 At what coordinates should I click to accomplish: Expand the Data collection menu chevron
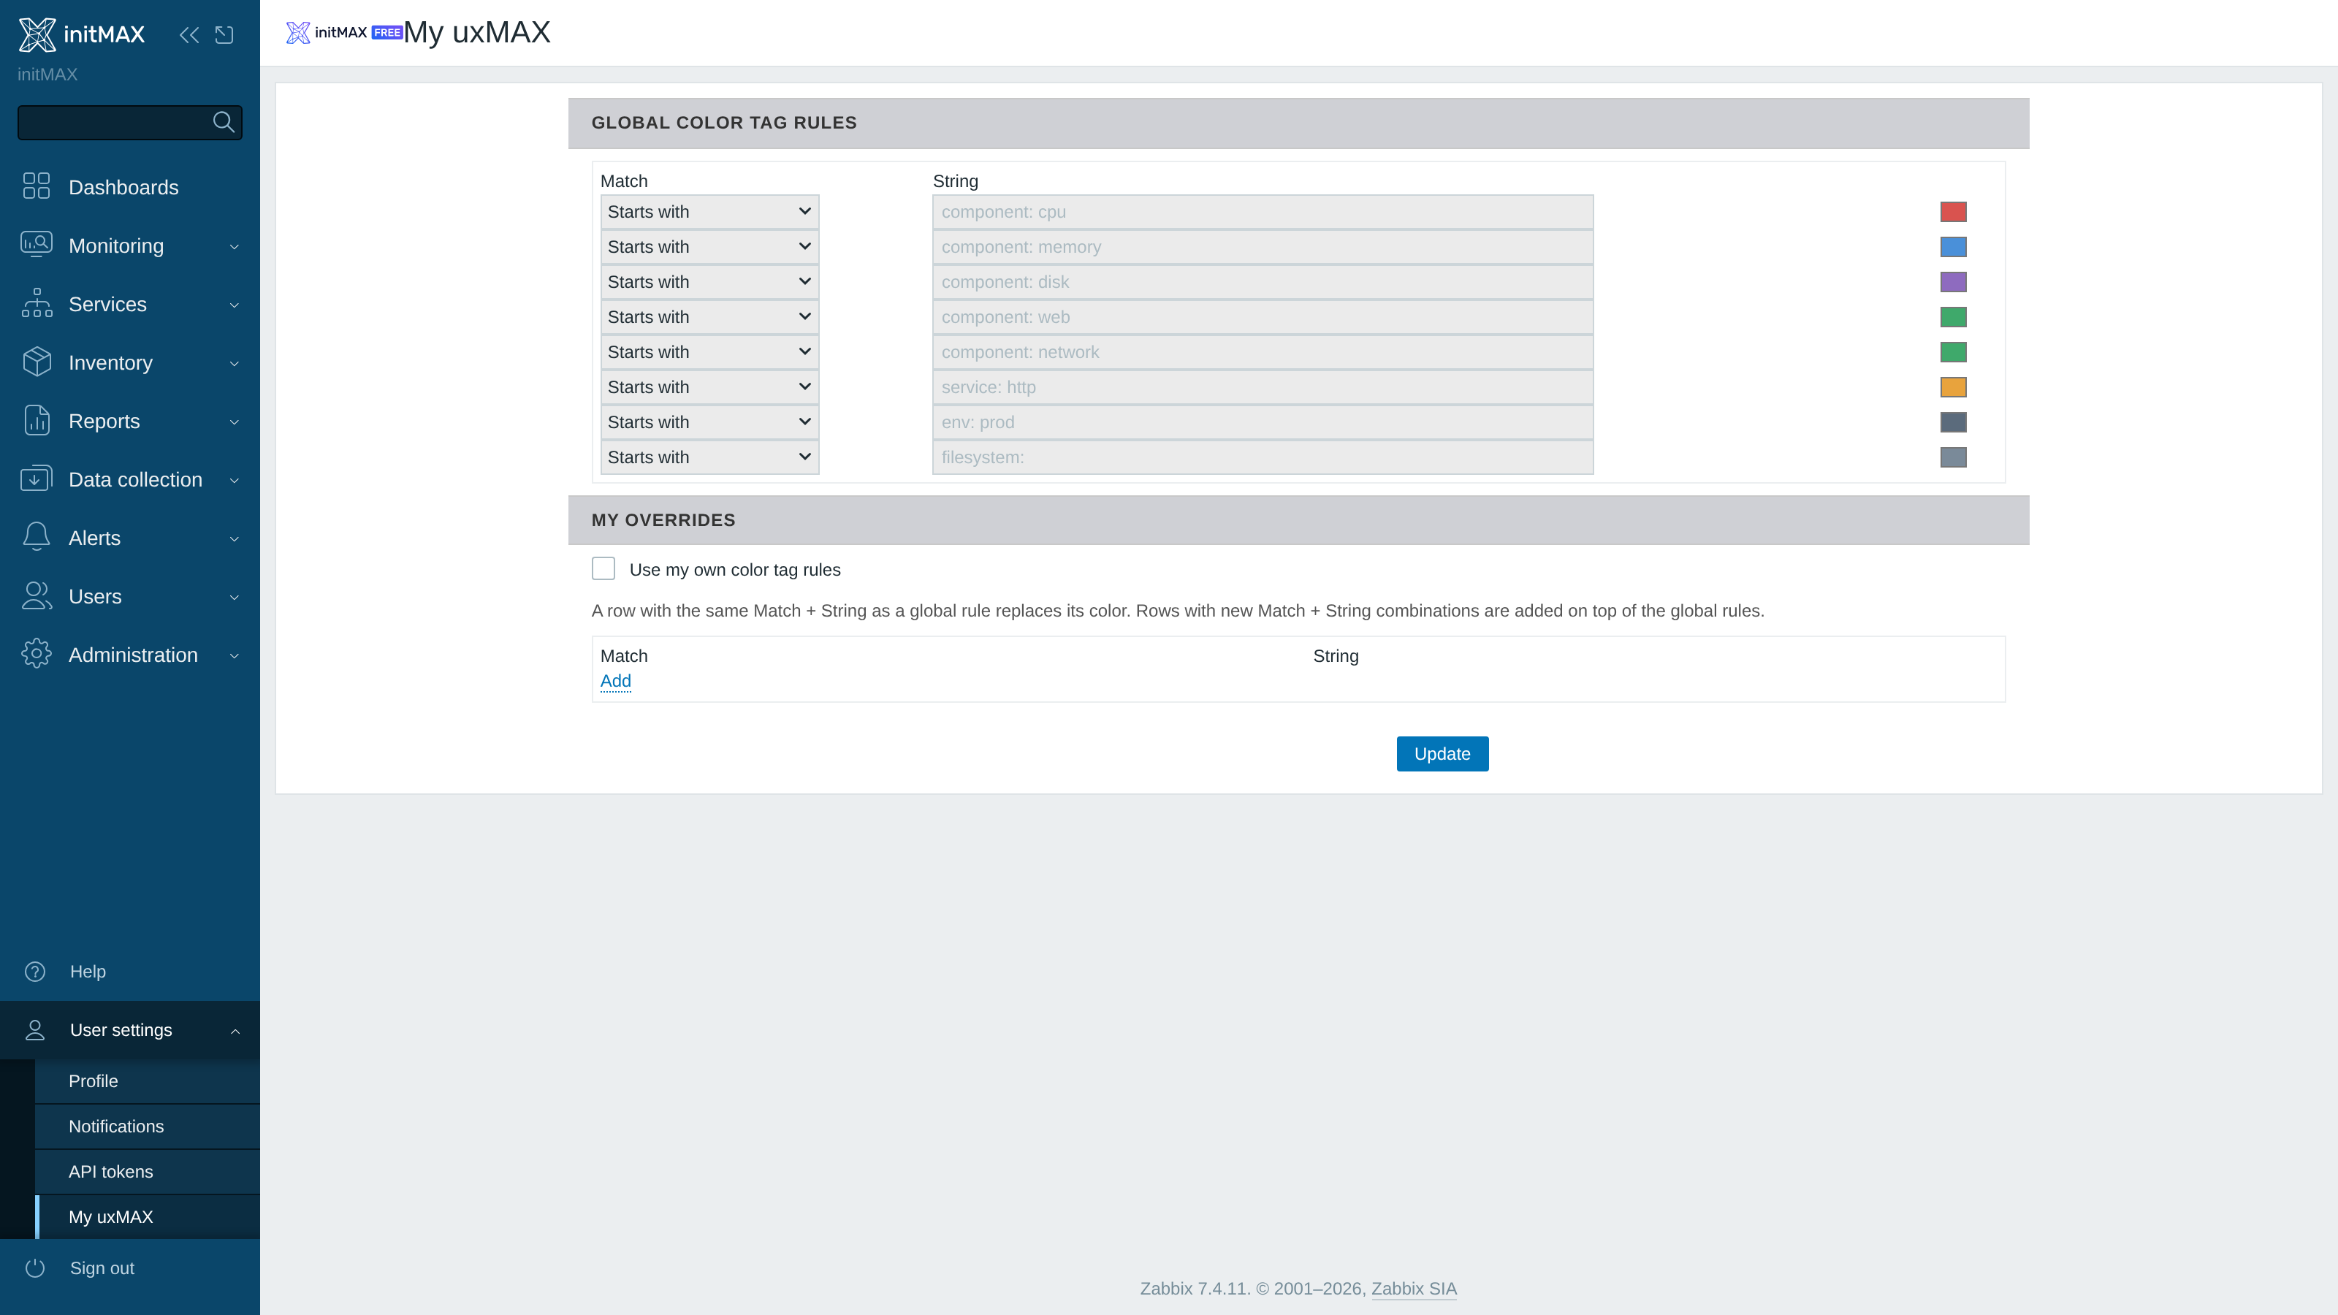(234, 480)
